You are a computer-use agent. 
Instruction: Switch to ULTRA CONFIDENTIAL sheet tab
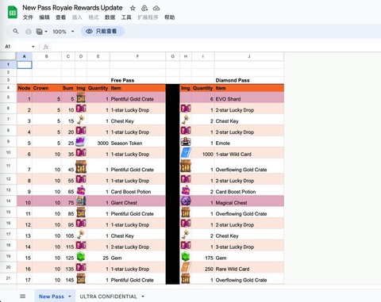109,296
